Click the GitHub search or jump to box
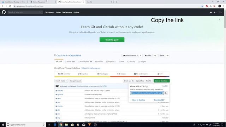The width and height of the screenshot is (226, 127). point(25,12)
